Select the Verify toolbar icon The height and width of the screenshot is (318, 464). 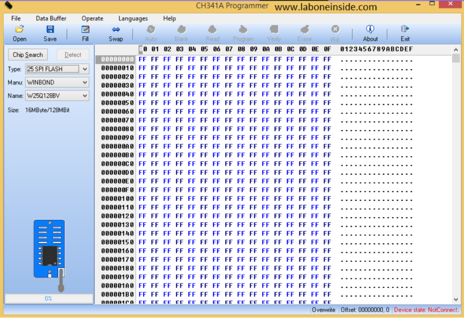click(x=274, y=33)
